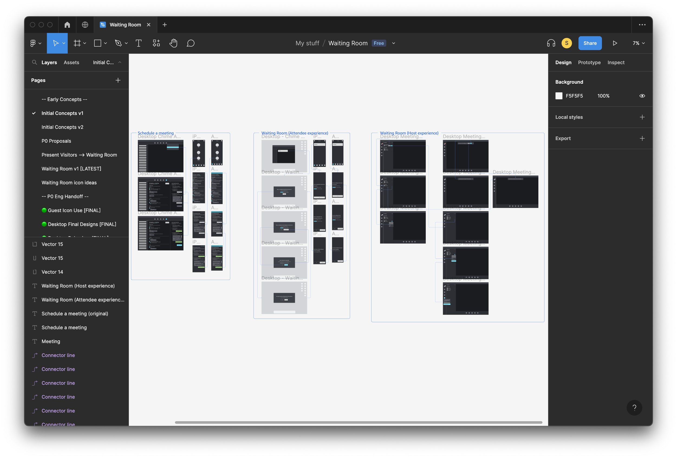The width and height of the screenshot is (677, 458).
Task: Start audio conversation with headphones icon
Action: (x=551, y=43)
